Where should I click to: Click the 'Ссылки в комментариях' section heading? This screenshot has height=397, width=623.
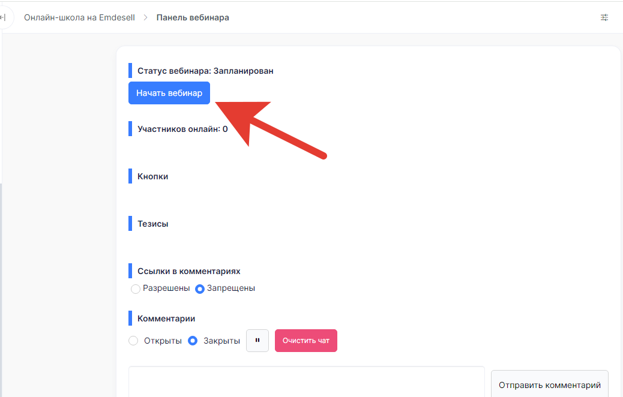(x=188, y=271)
